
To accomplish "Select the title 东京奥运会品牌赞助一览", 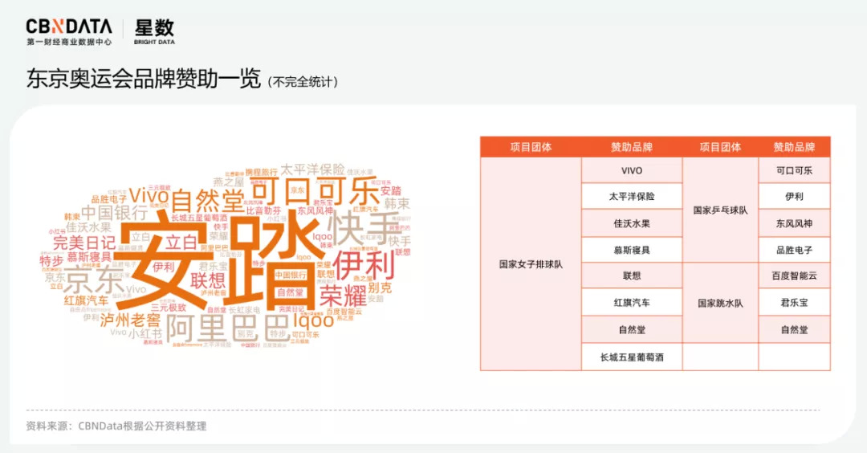I will pyautogui.click(x=144, y=80).
